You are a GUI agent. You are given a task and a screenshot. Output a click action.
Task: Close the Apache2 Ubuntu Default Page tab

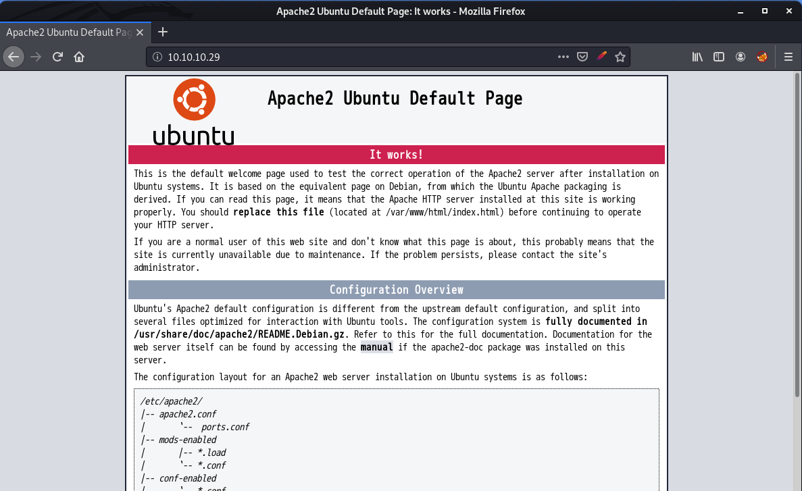click(140, 32)
